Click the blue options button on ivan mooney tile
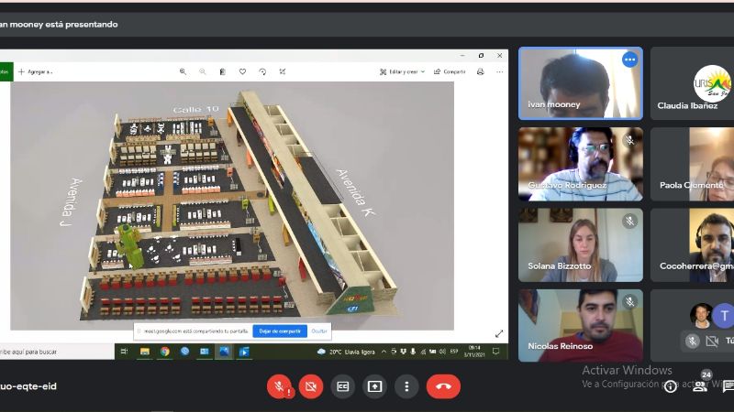 click(629, 60)
